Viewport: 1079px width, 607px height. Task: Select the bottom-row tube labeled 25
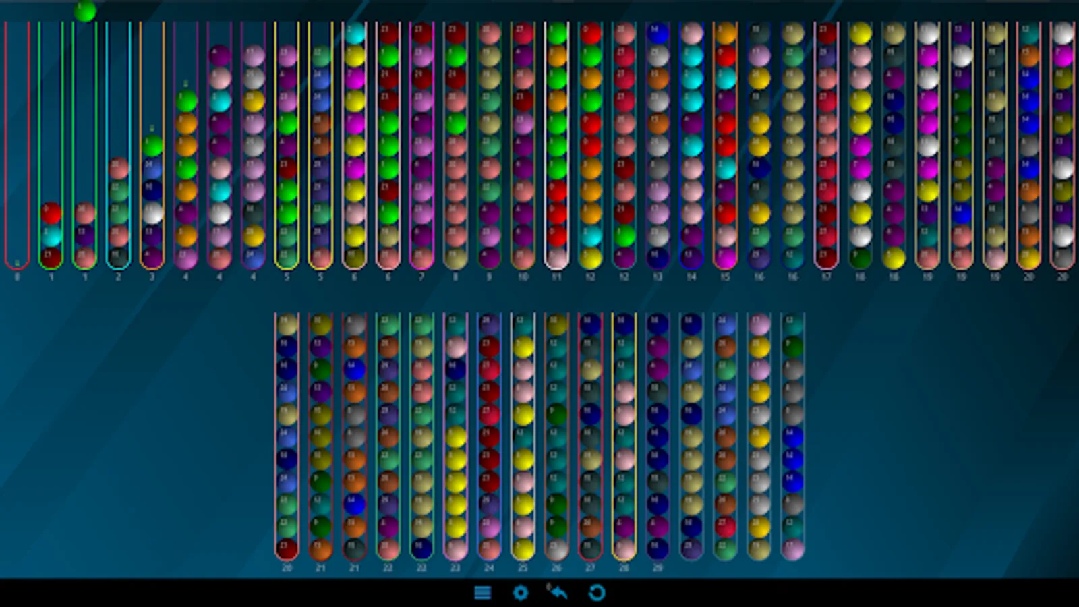pos(523,437)
